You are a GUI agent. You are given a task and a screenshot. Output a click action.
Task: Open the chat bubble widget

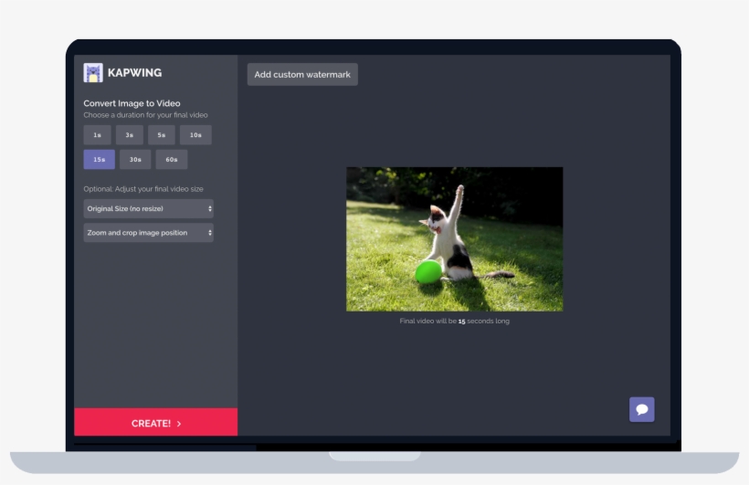point(641,409)
